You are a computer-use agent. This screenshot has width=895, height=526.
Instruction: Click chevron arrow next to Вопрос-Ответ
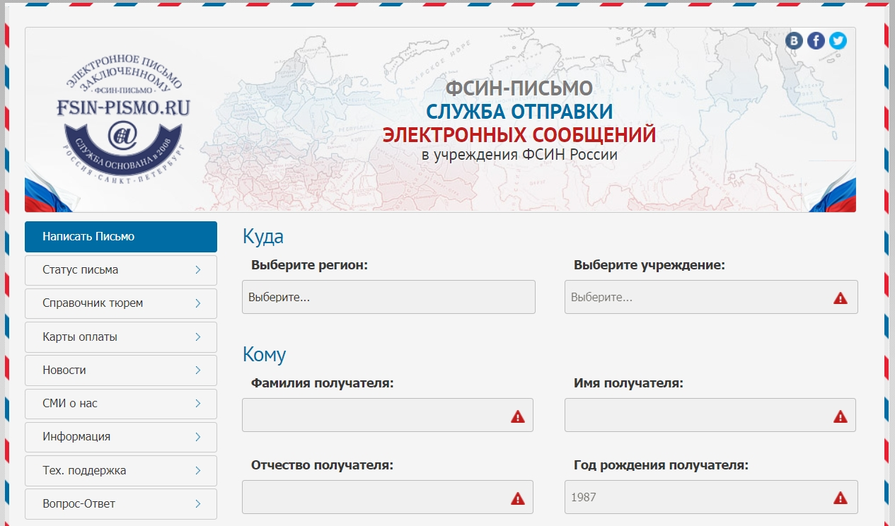point(198,504)
